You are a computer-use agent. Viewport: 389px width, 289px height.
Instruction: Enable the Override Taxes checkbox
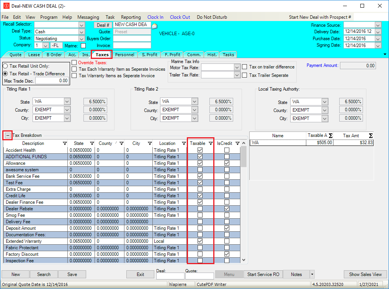[74, 62]
